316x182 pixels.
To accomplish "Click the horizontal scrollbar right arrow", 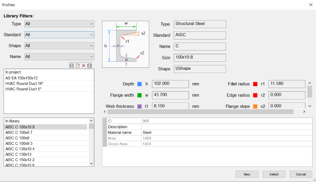I will [304, 111].
